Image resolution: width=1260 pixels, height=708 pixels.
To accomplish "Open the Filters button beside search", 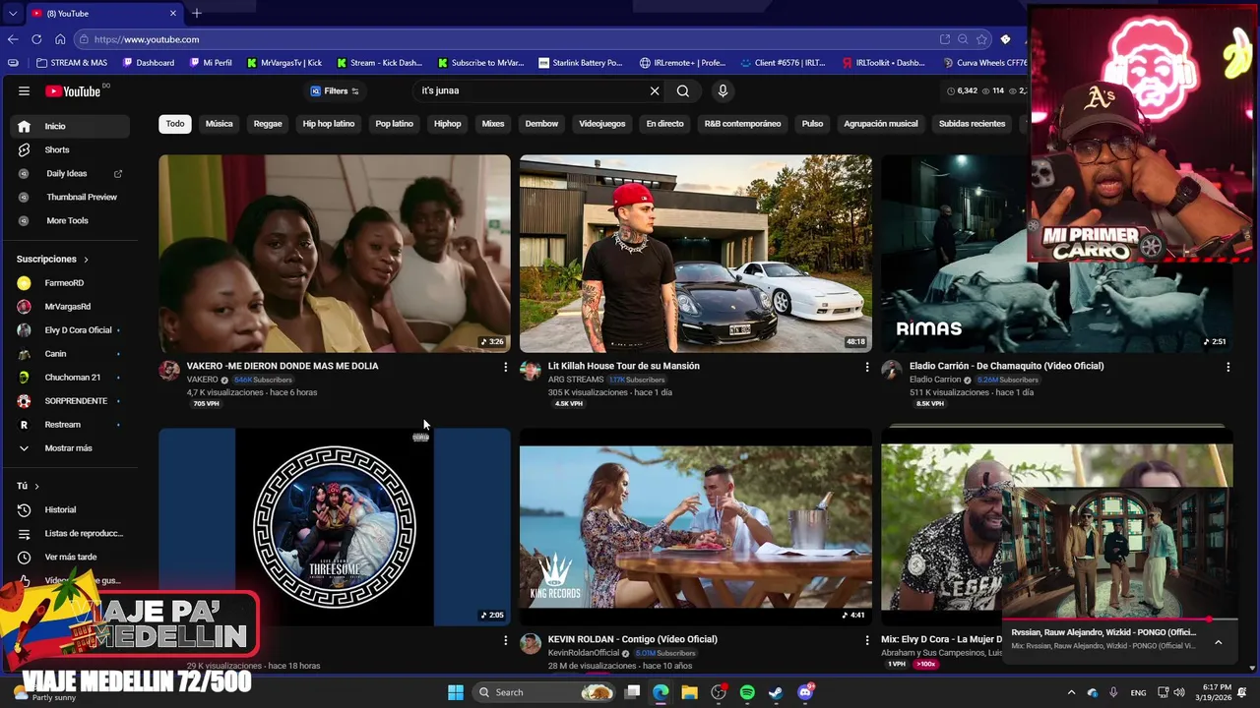I will [x=335, y=90].
